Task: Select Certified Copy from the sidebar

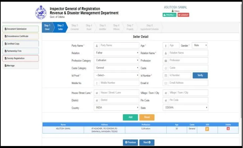Action: coord(20,43)
